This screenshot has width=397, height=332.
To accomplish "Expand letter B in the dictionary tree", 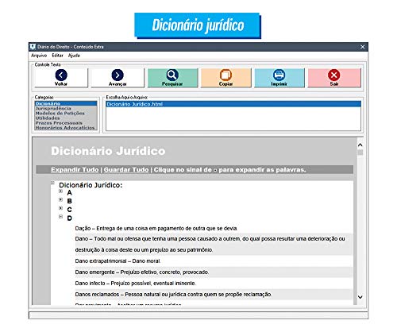I will (x=60, y=199).
